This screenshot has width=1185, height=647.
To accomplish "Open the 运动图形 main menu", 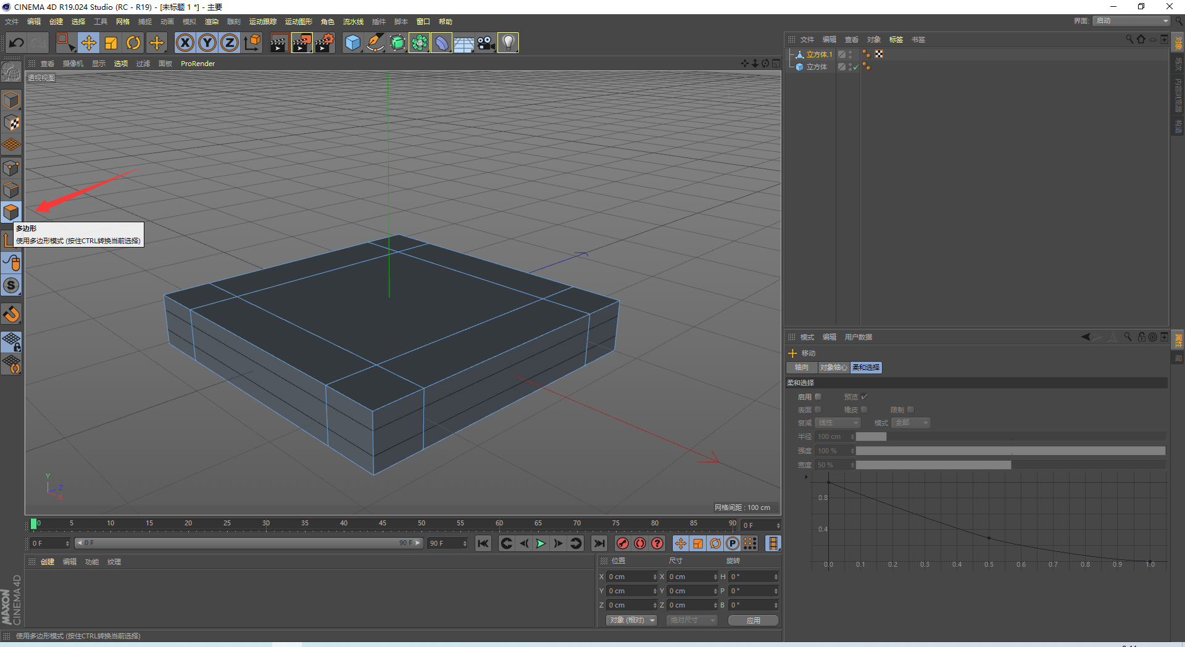I will (299, 22).
